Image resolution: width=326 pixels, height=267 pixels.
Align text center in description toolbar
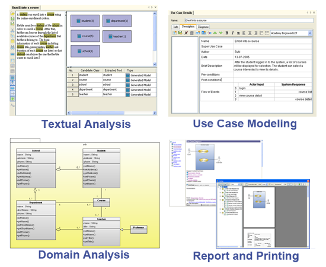pyautogui.click(x=250, y=33)
